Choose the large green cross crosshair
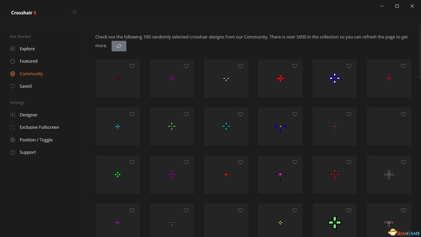Screen dimensions: 421x237 334,223
